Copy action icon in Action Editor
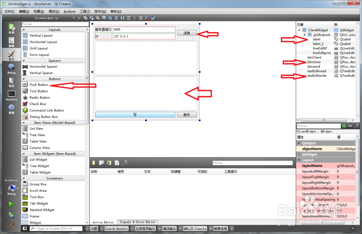Image resolution: width=362 pixels, height=234 pixels. point(101,163)
